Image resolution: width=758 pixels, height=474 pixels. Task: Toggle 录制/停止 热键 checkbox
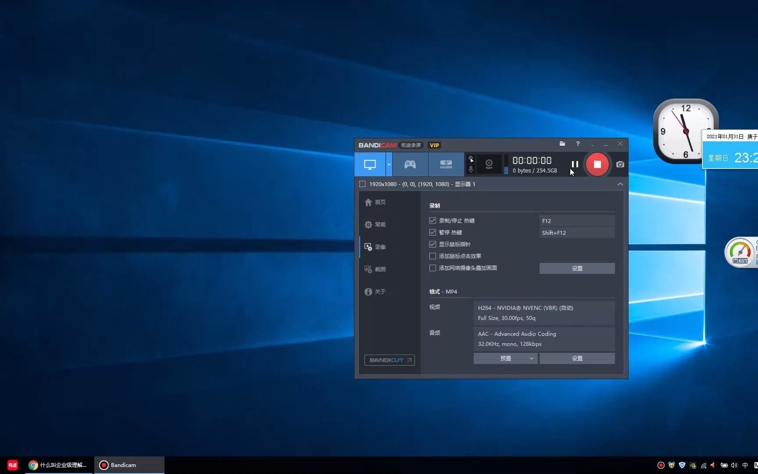pyautogui.click(x=433, y=221)
